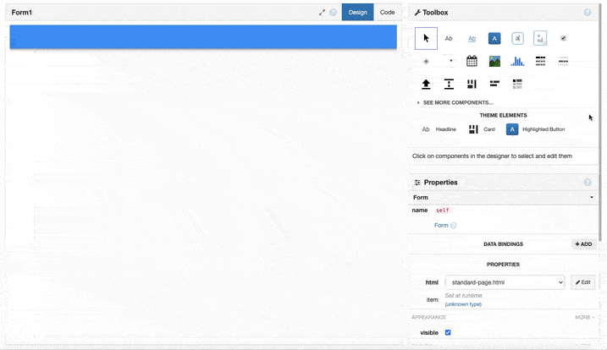This screenshot has height=350, width=607.
Task: Choose the Headline theme element
Action: (439, 129)
